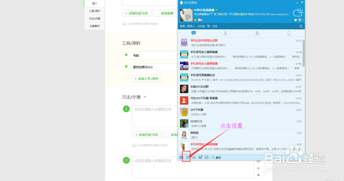Screen dimensions: 344x181
Task: Go to 工具/原料 section in sidebar
Action: tap(95, 11)
